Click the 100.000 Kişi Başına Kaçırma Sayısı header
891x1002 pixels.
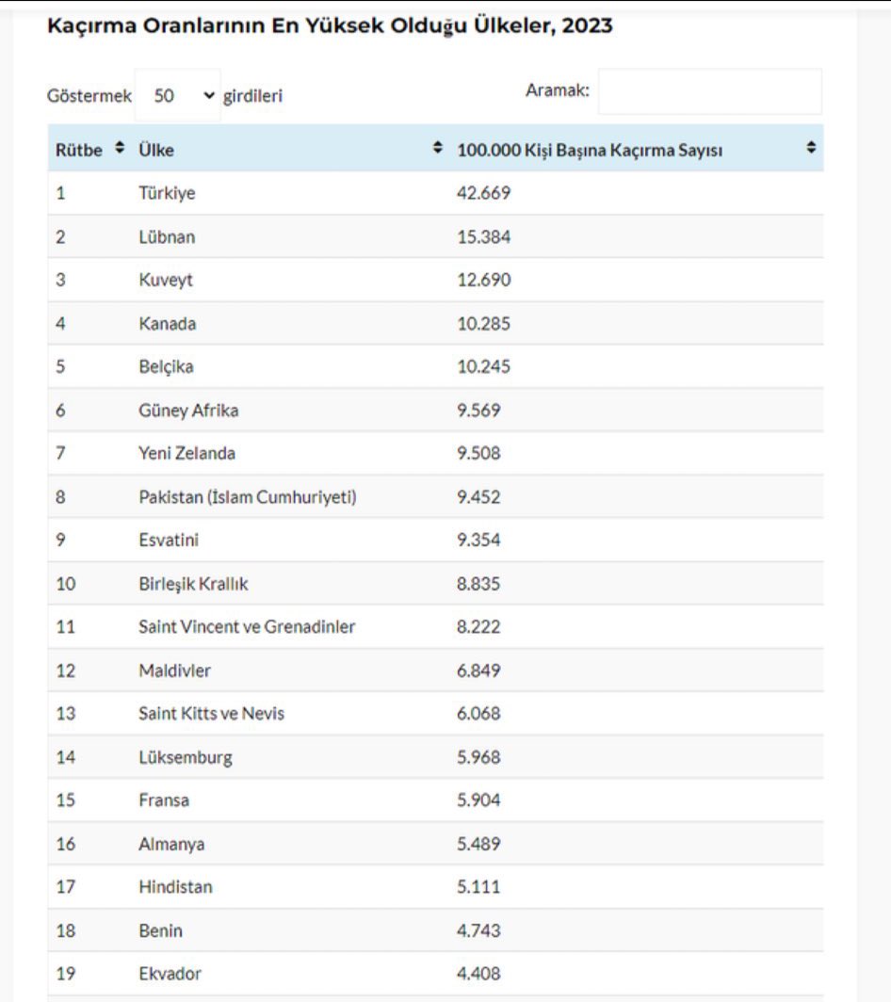click(x=590, y=150)
